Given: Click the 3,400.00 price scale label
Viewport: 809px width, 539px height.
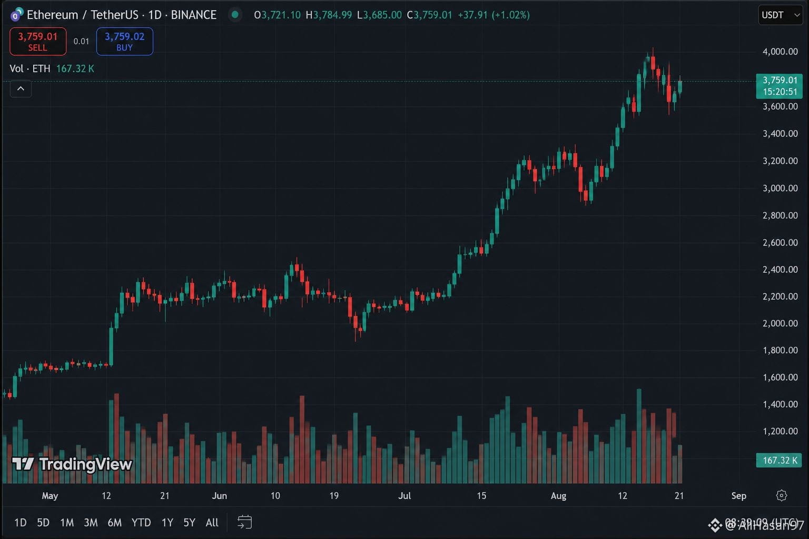Looking at the screenshot, I should coord(780,134).
